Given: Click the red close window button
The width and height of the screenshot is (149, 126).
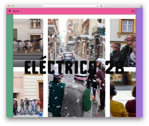Looking at the screenshot, I should [x=9, y=6].
